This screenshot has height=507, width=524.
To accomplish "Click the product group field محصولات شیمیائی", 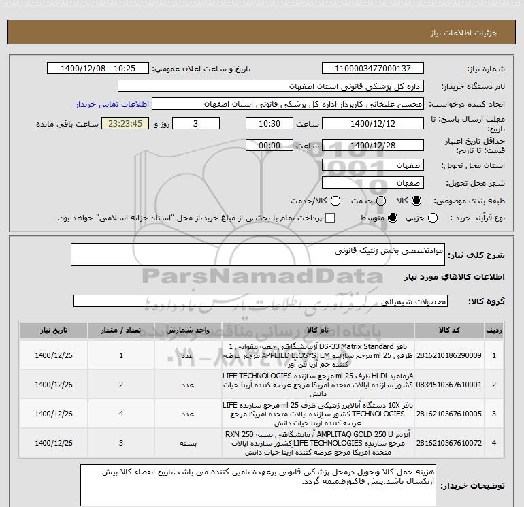I will pyautogui.click(x=261, y=301).
